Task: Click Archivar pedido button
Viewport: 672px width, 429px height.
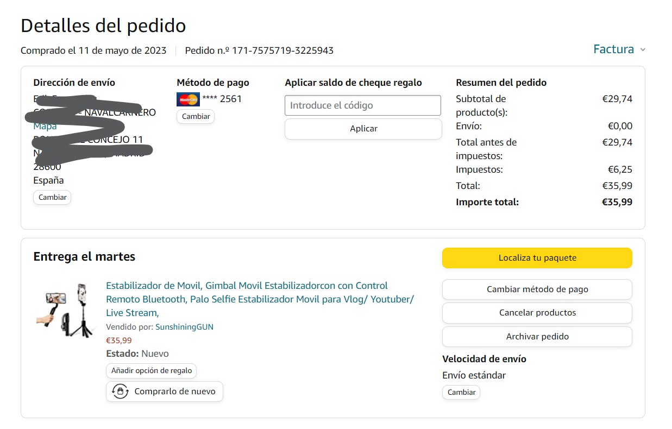Action: click(x=537, y=337)
